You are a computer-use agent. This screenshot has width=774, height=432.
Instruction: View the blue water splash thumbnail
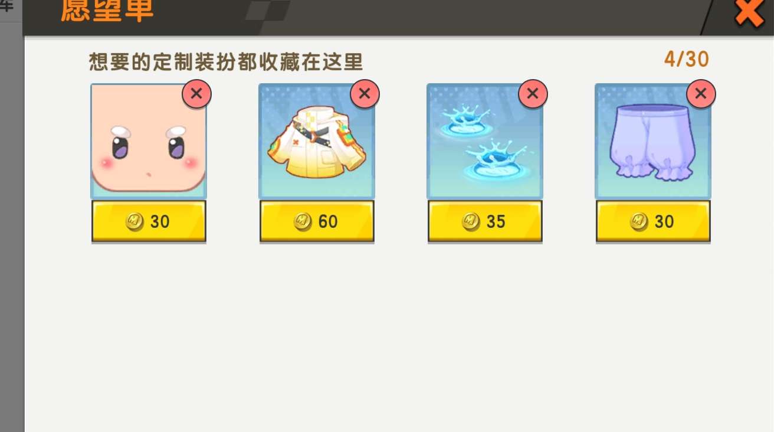tap(485, 140)
